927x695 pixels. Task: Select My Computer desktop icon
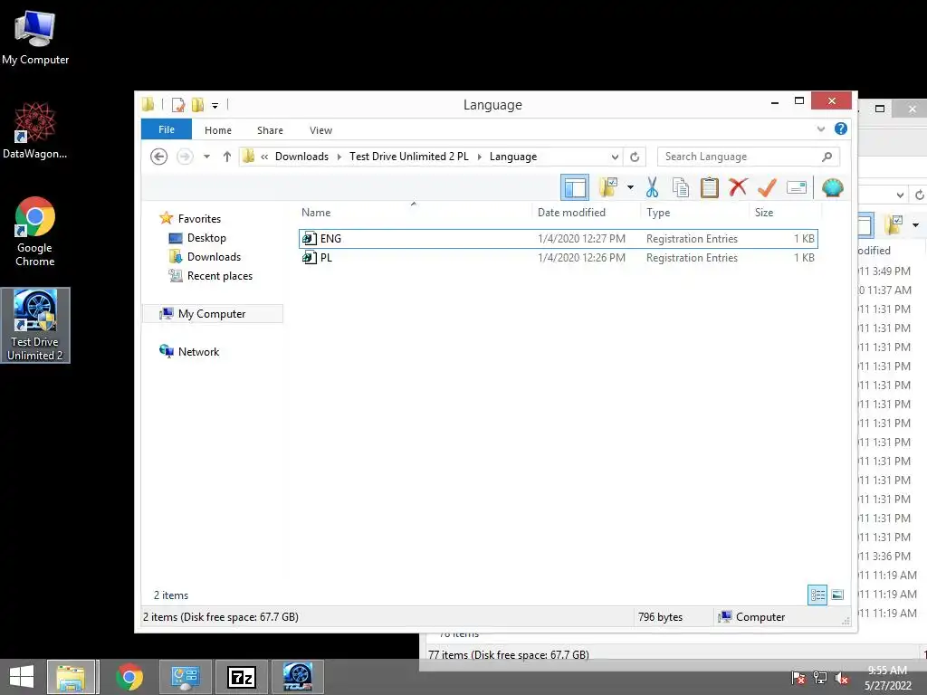point(35,38)
